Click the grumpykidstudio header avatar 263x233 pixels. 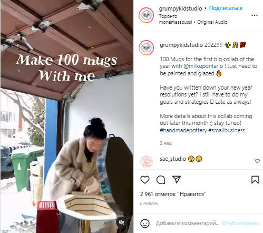(146, 15)
